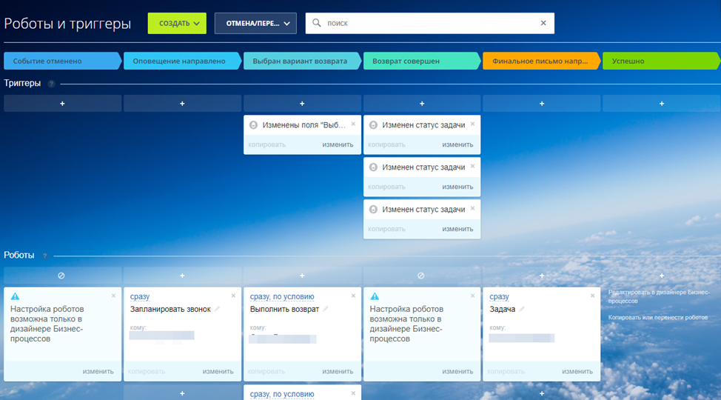Click warning triangle in Событие отменено robot card
This screenshot has width=721, height=400.
click(x=15, y=296)
